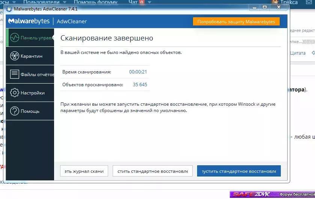Viewport: 315px width, 199px height.
Task: Click white стандартное восстановление button
Action: 152,171
